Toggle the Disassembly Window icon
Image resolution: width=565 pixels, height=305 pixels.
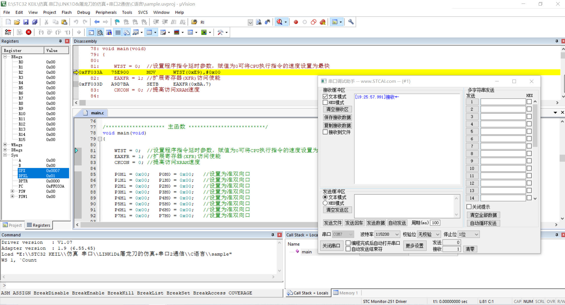(x=100, y=32)
